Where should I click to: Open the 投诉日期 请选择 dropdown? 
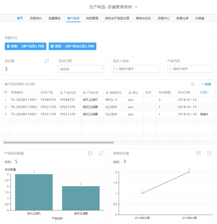click(82, 69)
